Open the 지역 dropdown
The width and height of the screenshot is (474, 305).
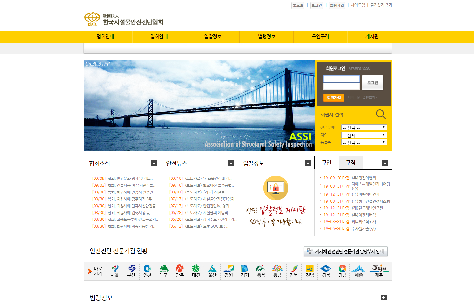click(364, 135)
